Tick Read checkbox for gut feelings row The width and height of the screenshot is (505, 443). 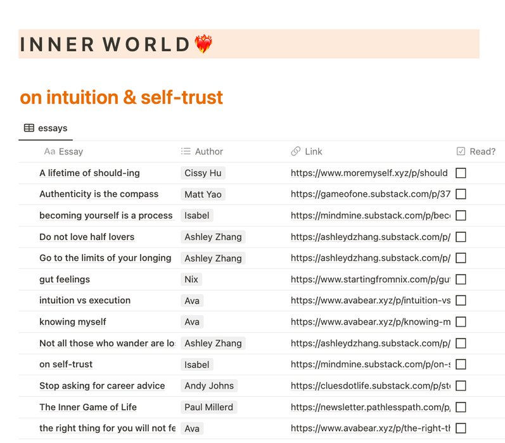tap(461, 279)
